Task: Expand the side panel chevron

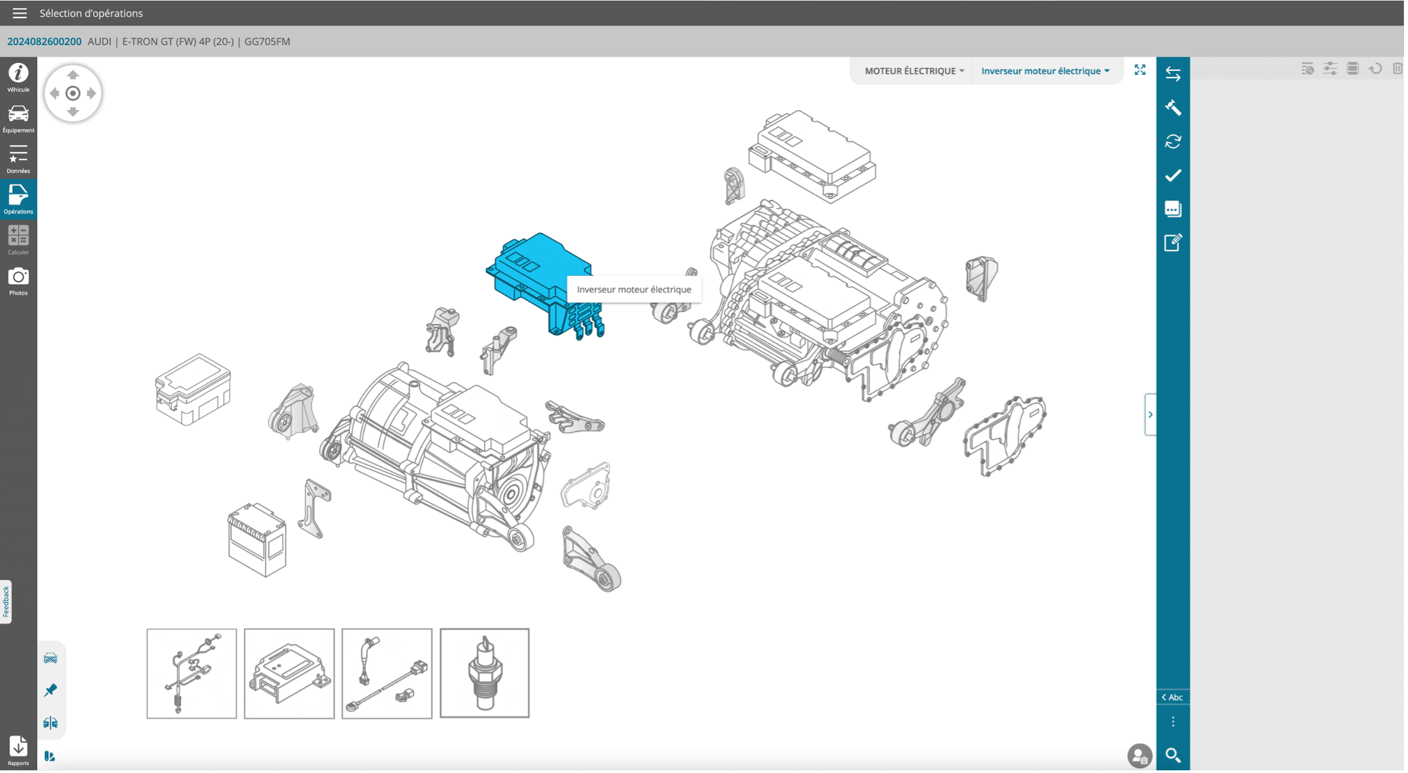Action: click(x=1150, y=415)
